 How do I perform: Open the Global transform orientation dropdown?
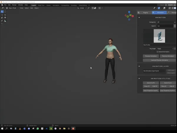point(82,8)
